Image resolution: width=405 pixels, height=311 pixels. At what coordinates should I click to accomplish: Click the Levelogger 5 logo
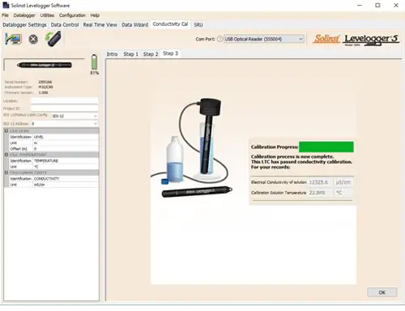pyautogui.click(x=372, y=40)
